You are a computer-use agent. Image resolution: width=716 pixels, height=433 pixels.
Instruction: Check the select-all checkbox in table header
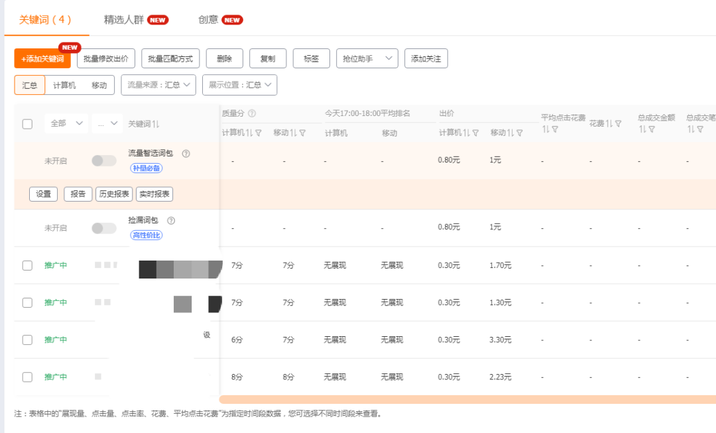pos(27,123)
